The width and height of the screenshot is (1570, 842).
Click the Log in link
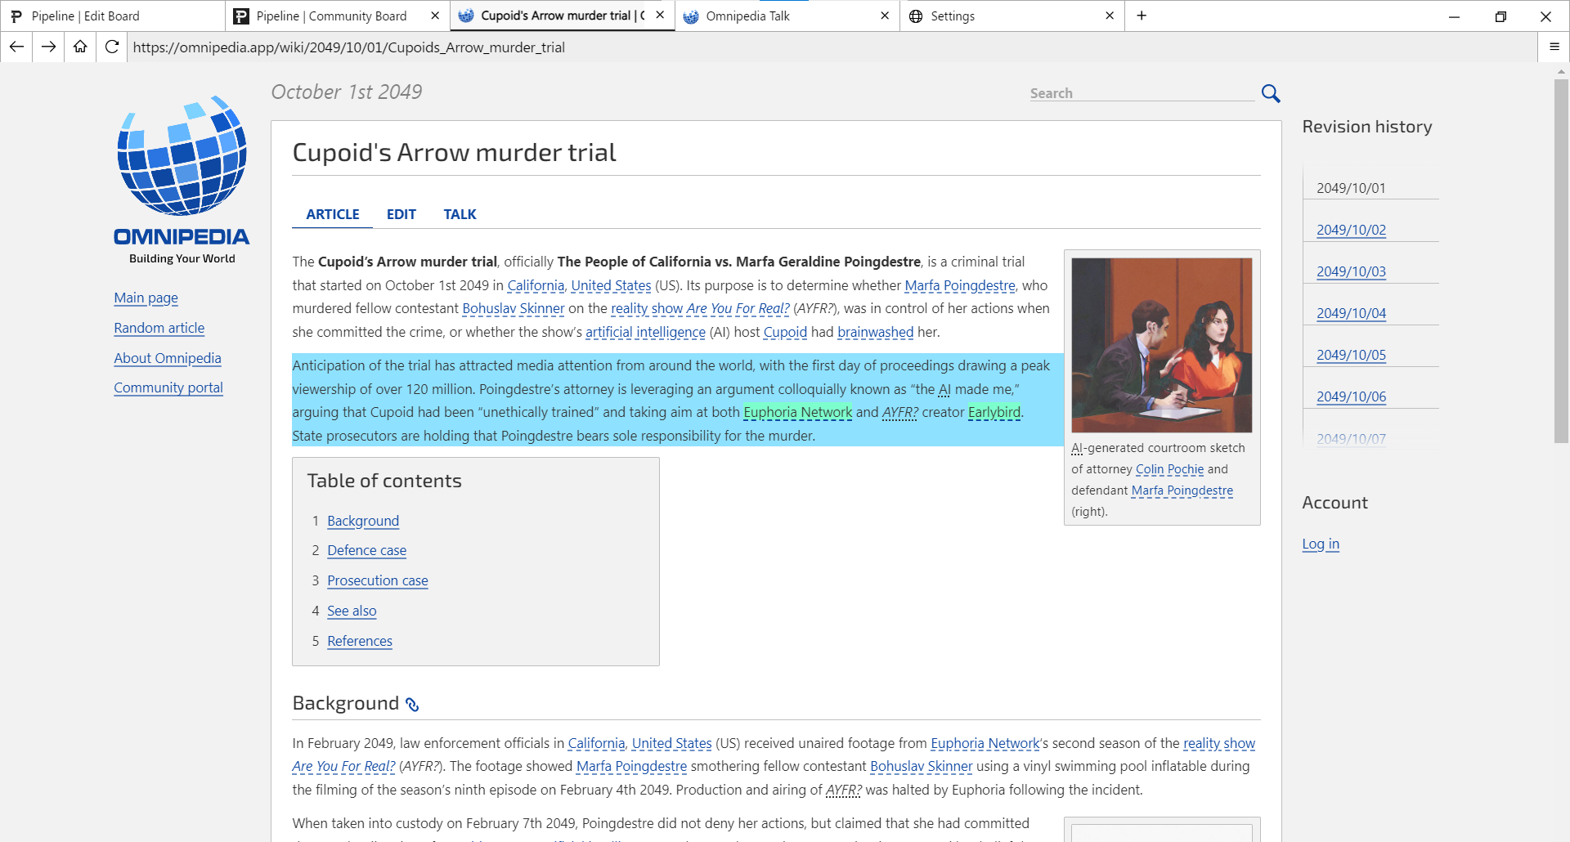point(1321,544)
